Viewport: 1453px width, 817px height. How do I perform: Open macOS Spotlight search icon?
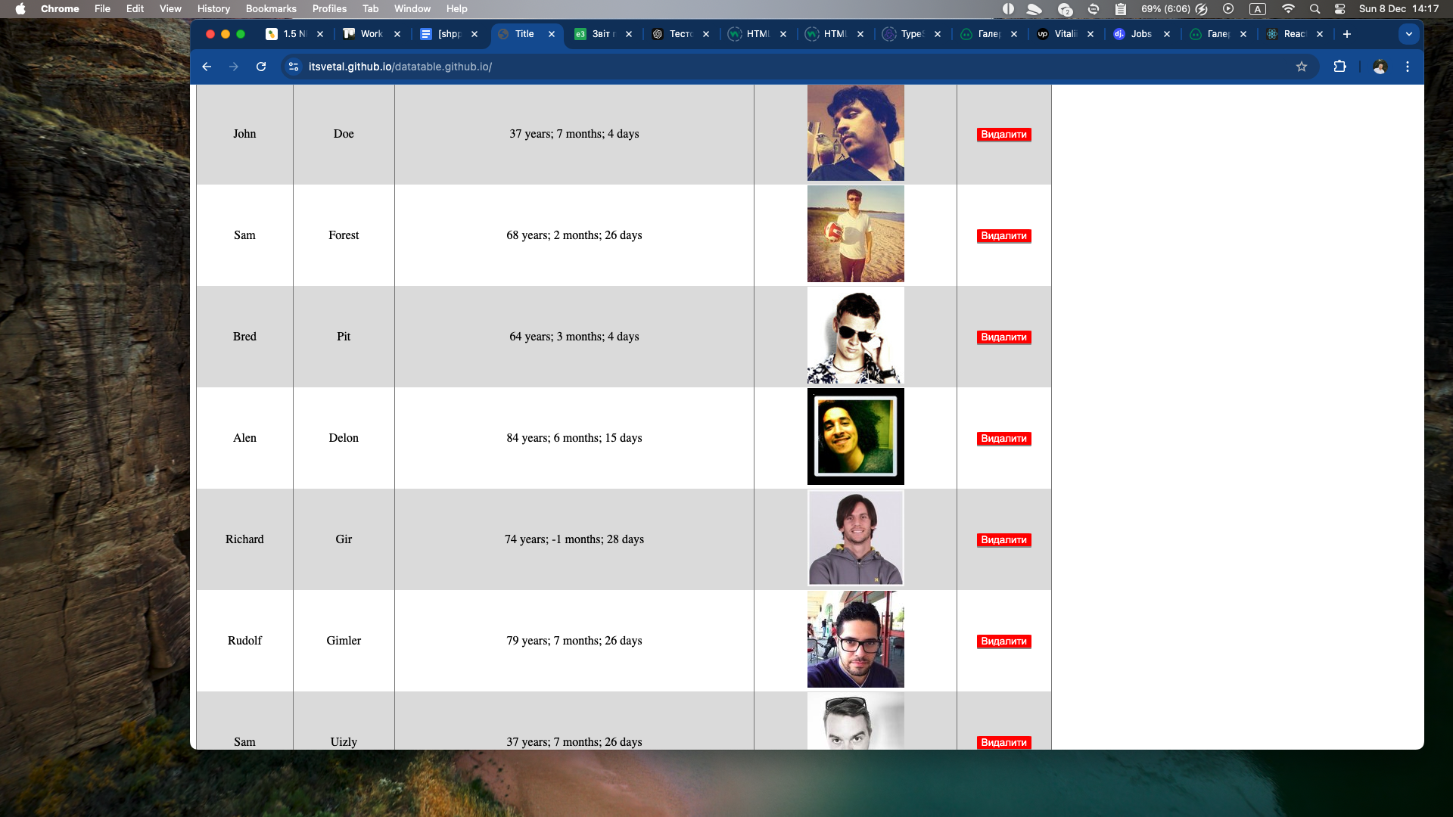click(1315, 9)
